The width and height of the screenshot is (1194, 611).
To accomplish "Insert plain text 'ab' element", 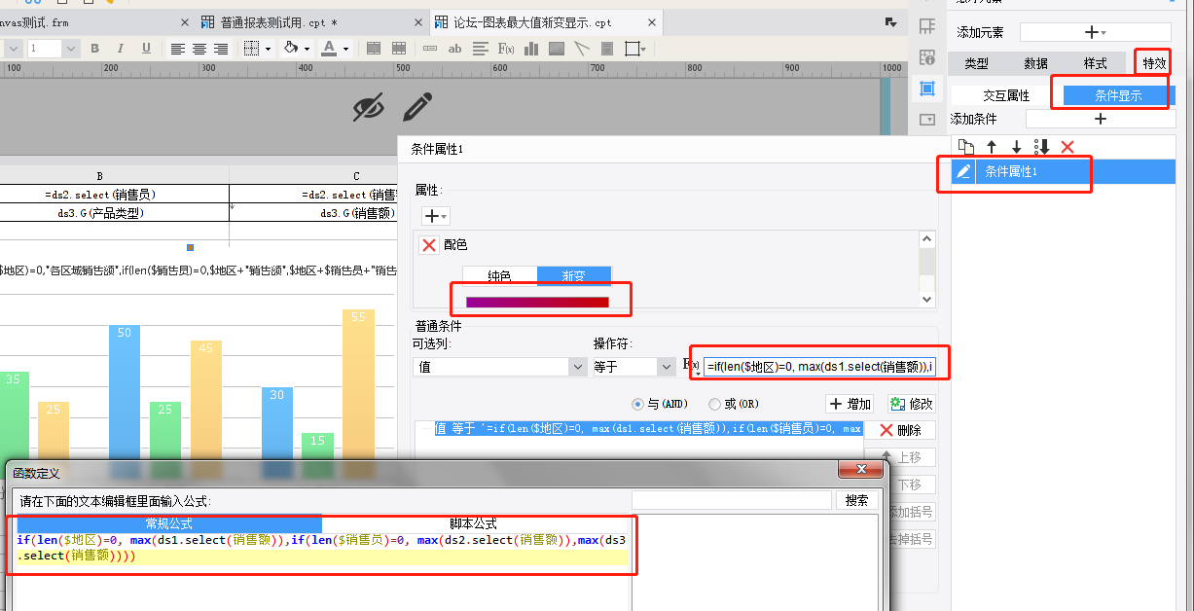I will (x=454, y=49).
